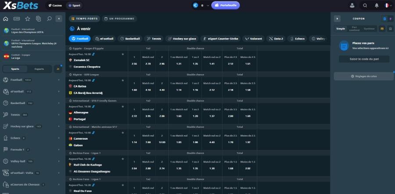
Task: Switch to the Sport section
Action: pos(74,6)
